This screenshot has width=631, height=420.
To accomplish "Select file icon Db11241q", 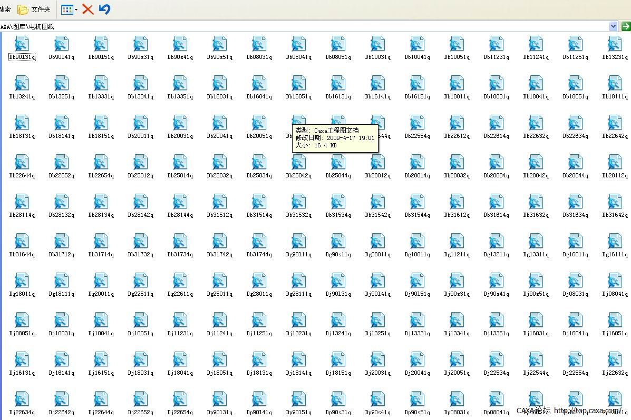I will click(536, 43).
